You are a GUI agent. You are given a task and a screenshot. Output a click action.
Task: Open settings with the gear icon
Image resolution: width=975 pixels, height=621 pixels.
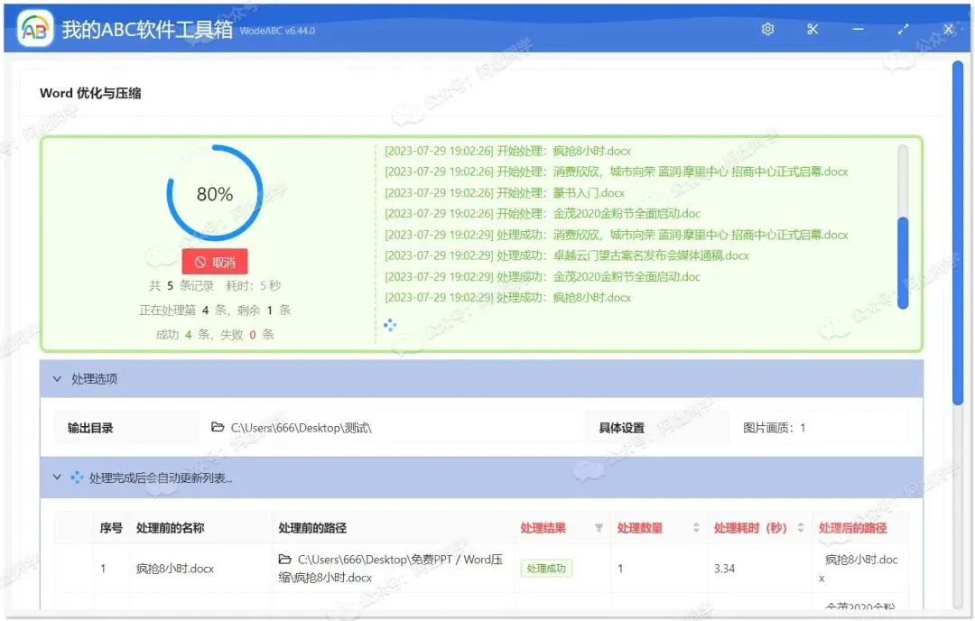tap(768, 29)
